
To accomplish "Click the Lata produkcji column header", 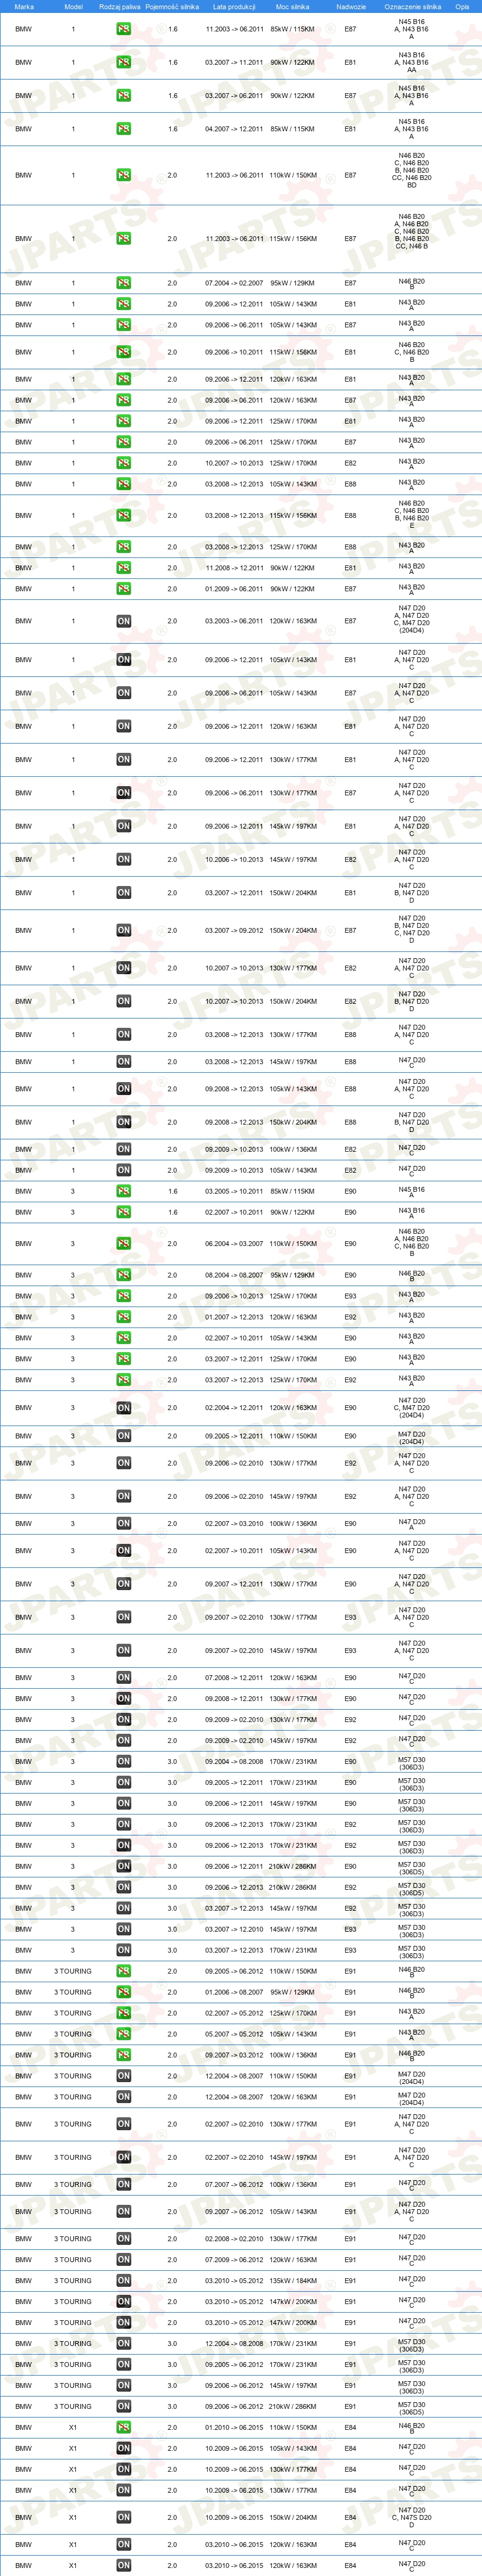I will [234, 6].
